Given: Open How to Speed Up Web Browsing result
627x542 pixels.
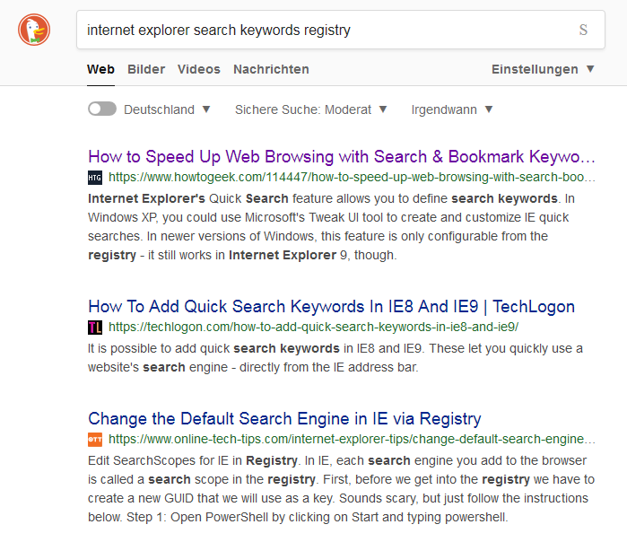Looking at the screenshot, I should pos(342,156).
